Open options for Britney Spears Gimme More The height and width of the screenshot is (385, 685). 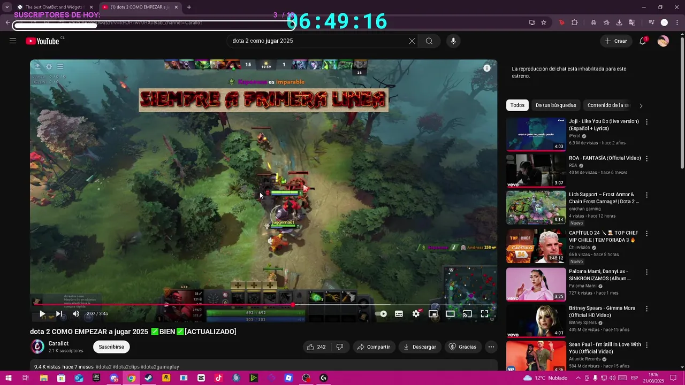646,309
